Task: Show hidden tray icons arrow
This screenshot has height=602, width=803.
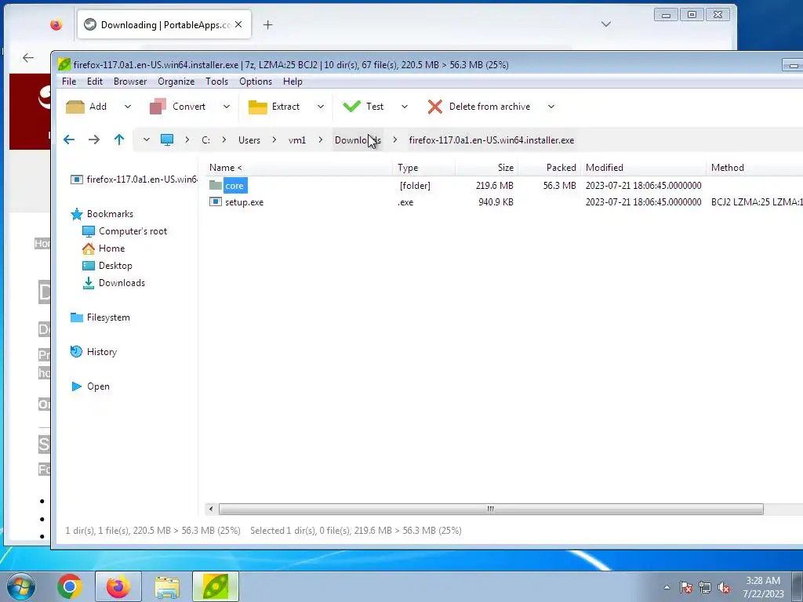Action: (667, 588)
